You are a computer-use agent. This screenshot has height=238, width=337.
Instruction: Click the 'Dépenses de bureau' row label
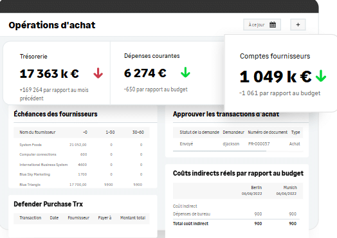tap(192, 214)
